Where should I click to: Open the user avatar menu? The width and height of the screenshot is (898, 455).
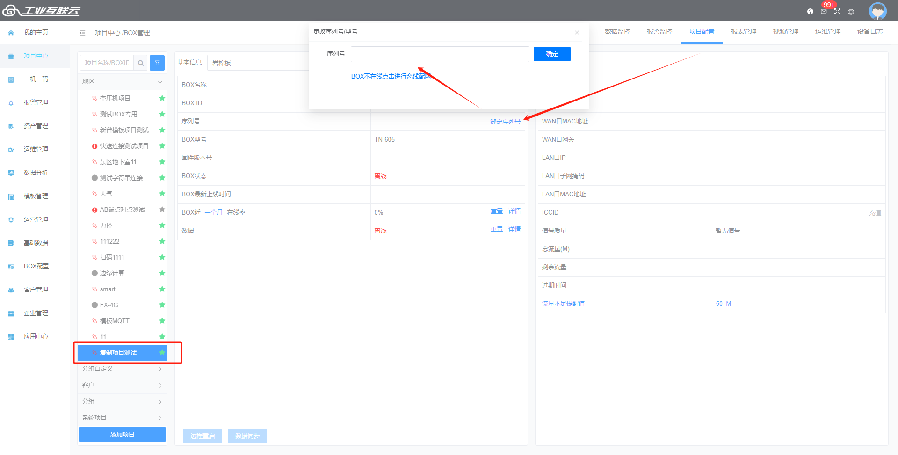tap(877, 11)
